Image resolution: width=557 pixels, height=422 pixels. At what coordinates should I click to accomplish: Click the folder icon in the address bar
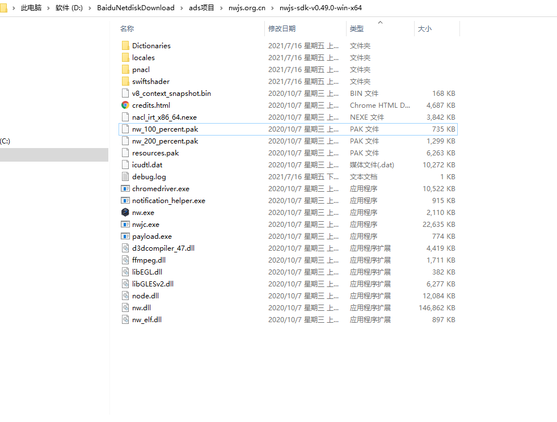[x=6, y=7]
